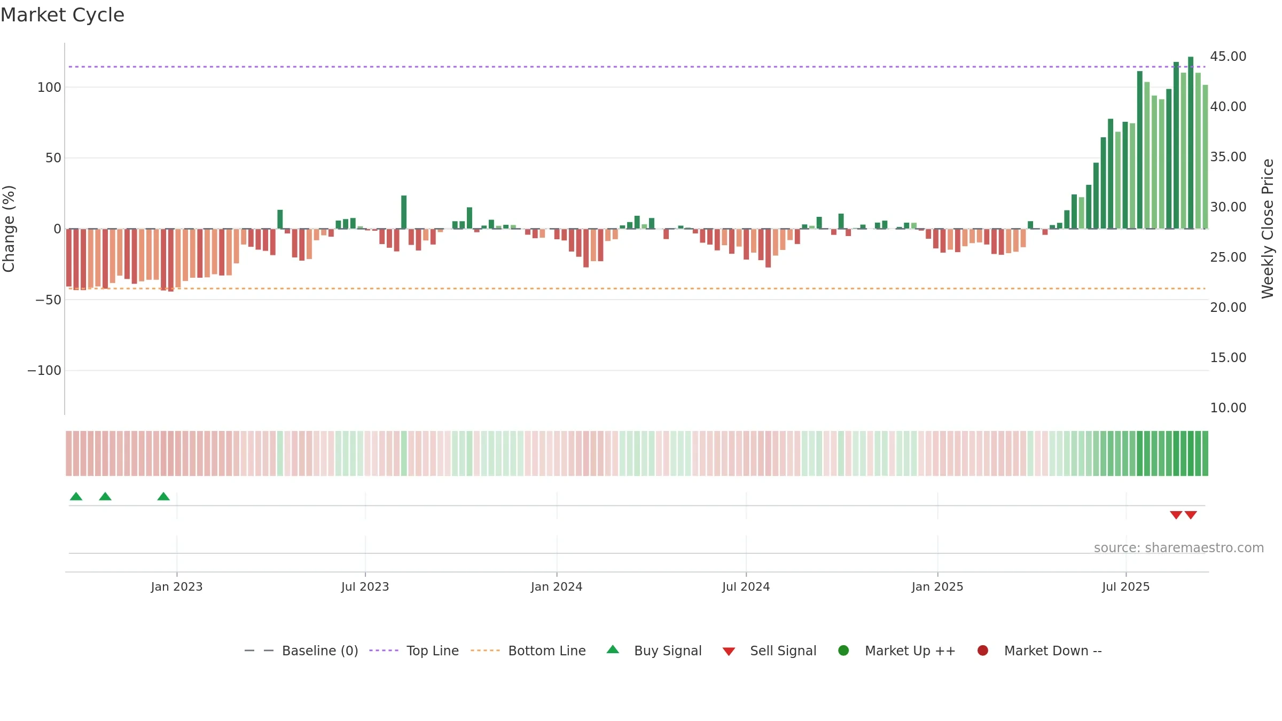The height and width of the screenshot is (721, 1282).
Task: Click the Weekly Close Price axis title
Action: pos(1268,229)
